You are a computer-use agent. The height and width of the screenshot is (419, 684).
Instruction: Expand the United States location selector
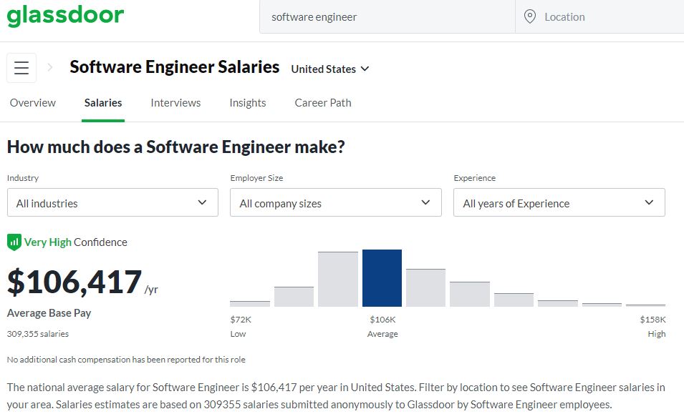[x=329, y=69]
